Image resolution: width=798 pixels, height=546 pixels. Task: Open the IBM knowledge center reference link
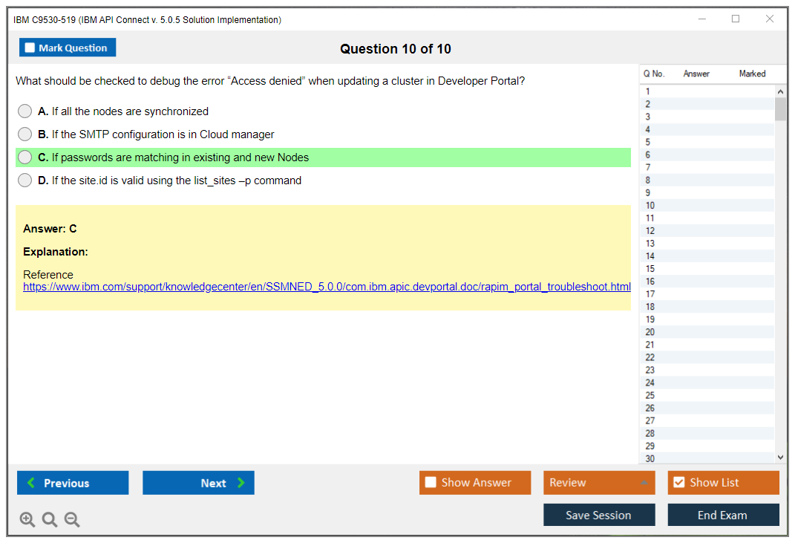[x=327, y=287]
